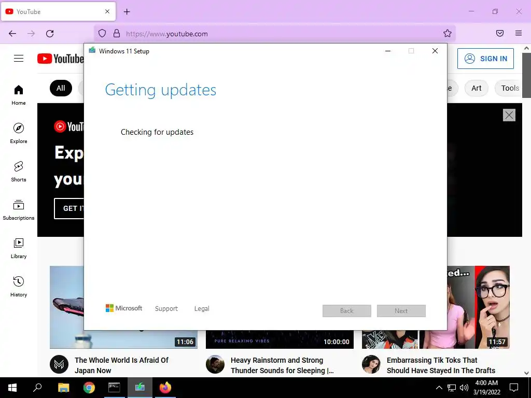Click the Next button in Setup

click(401, 311)
